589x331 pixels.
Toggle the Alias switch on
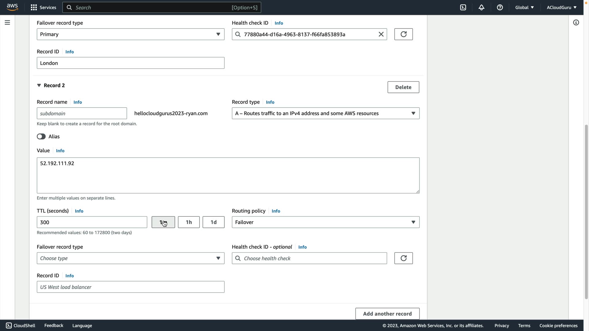pos(41,137)
